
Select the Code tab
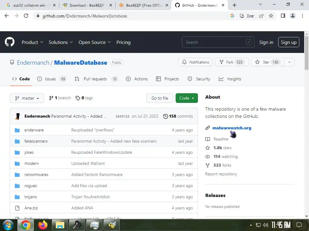pos(21,79)
